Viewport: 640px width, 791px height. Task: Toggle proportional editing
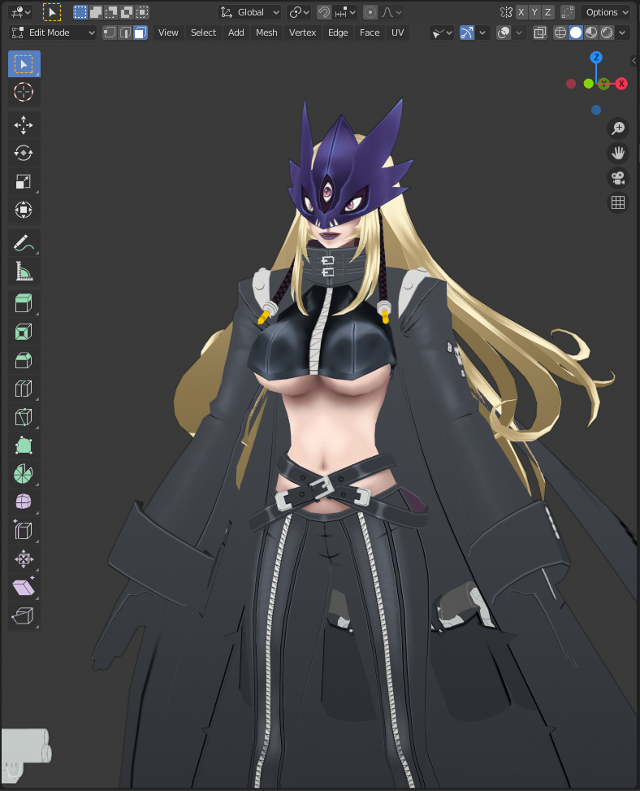[x=370, y=12]
